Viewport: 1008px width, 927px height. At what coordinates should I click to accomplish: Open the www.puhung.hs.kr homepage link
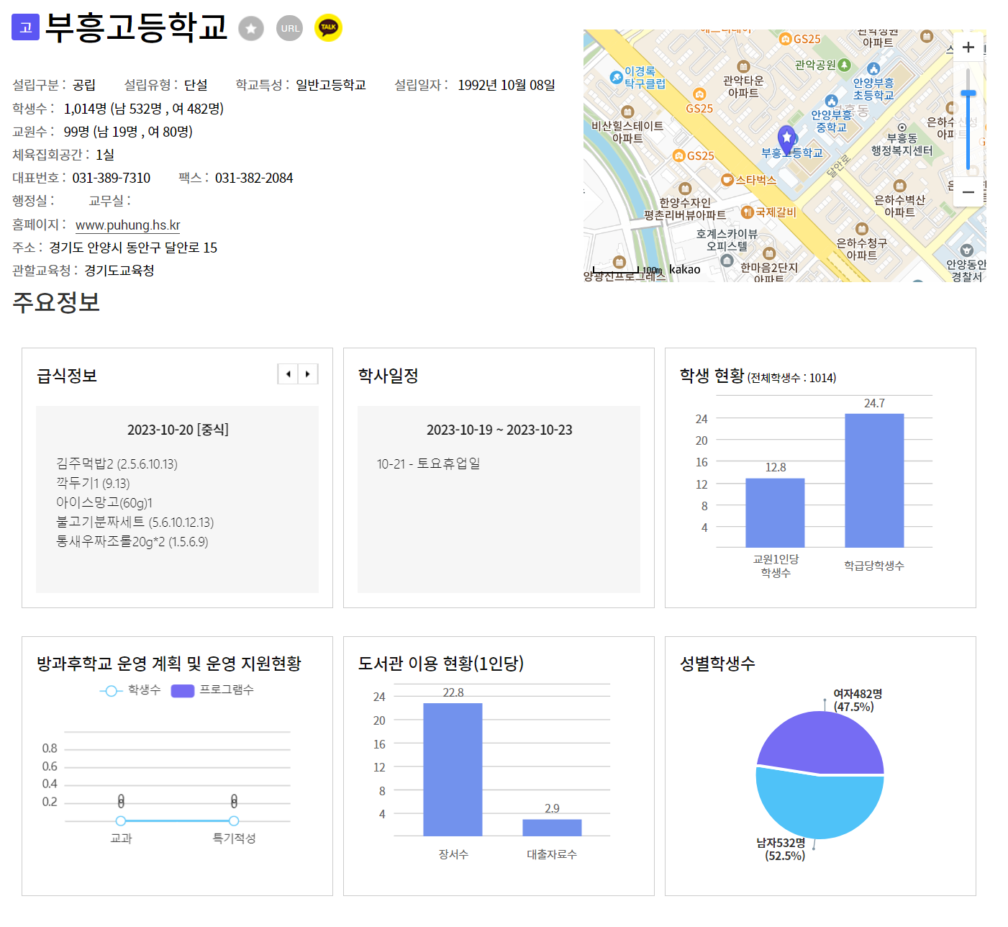tap(128, 225)
